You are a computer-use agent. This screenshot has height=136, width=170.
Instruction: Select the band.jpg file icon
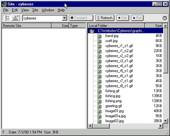[x=99, y=36]
